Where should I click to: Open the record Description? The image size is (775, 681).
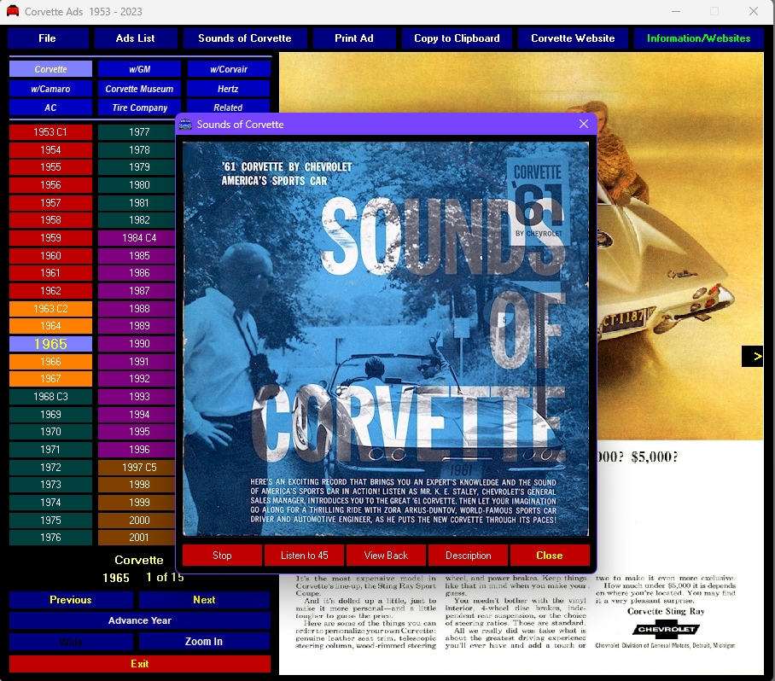[x=468, y=556]
